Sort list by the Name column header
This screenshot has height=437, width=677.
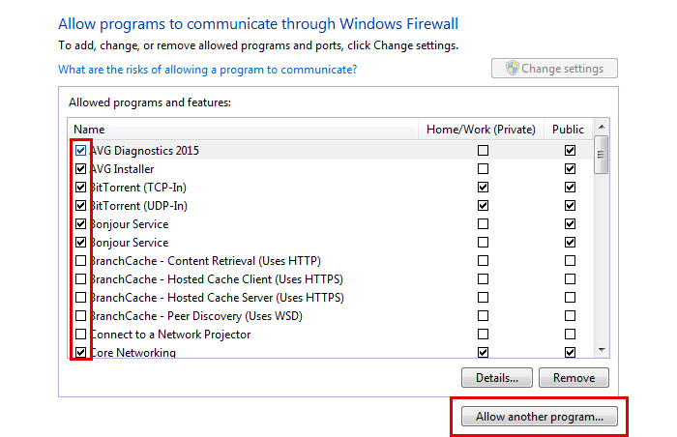242,129
